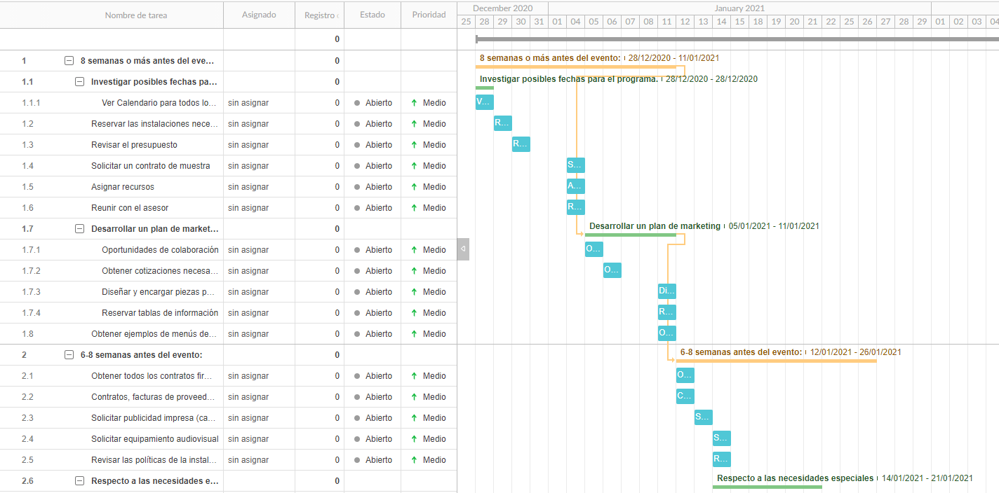
Task: Click status dot for 'Reunir con el asesor'
Action: pos(357,208)
